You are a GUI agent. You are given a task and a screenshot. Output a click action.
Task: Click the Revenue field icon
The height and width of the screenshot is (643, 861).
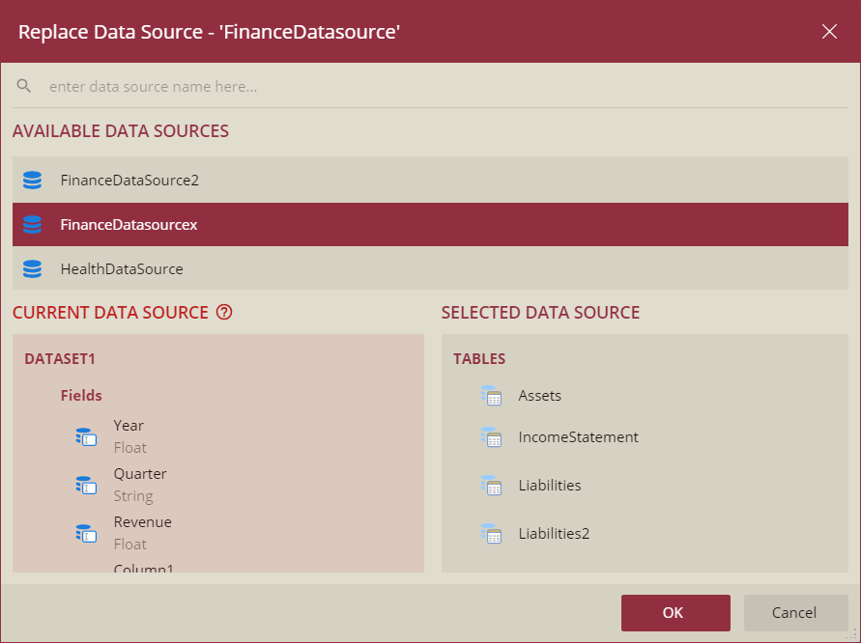[86, 533]
